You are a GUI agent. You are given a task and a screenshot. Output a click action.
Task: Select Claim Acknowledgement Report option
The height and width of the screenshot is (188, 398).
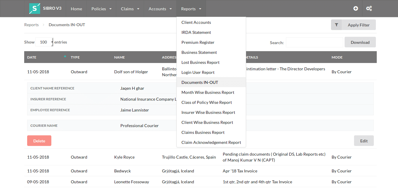click(x=211, y=142)
